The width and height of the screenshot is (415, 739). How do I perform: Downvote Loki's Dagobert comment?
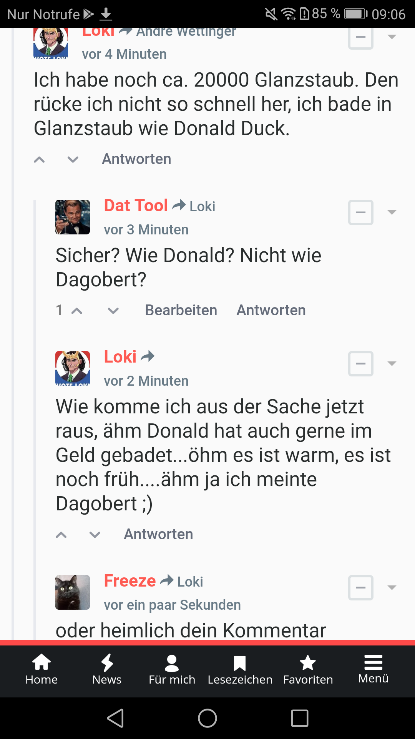[95, 535]
